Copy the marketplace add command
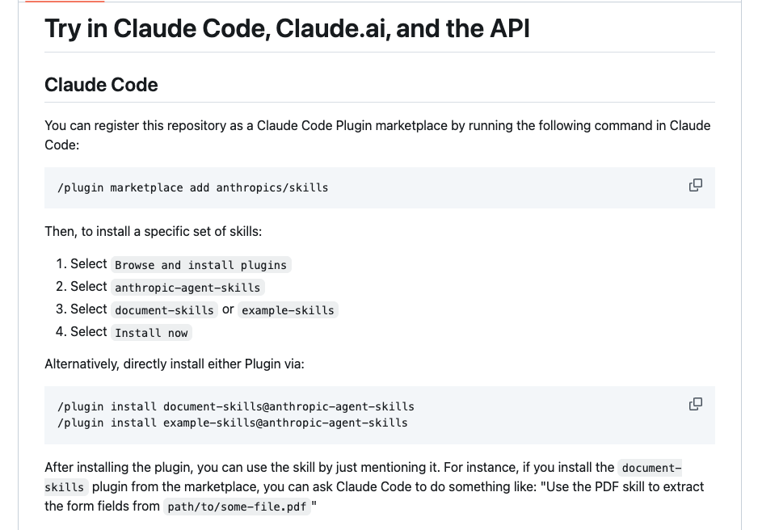Image resolution: width=779 pixels, height=530 pixels. [x=695, y=185]
